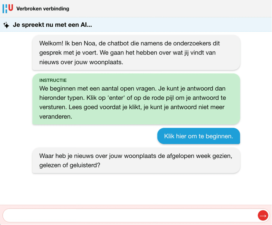Viewport: 272px width, 225px height.
Task: Click the red arrow send button
Action: [x=263, y=215]
